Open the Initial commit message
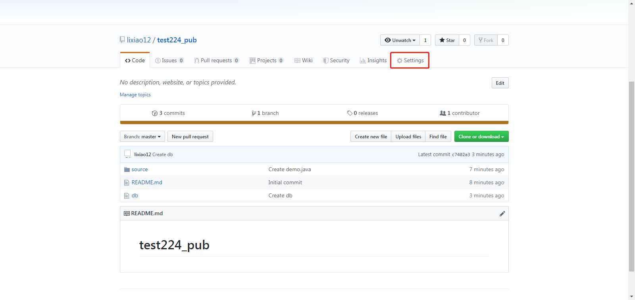Screen dimensions: 635x300 (x=285, y=182)
